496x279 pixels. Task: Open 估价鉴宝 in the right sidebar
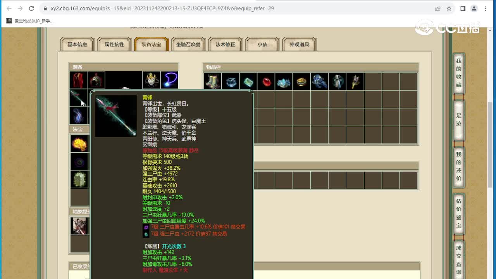(x=459, y=213)
